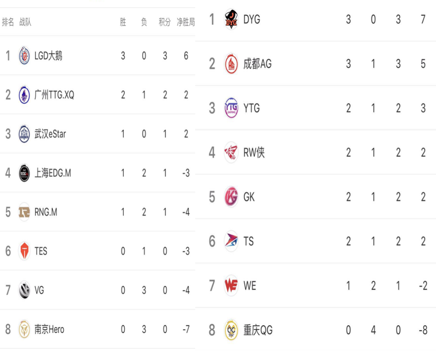Select the 武汉eStar team logo

click(x=24, y=134)
